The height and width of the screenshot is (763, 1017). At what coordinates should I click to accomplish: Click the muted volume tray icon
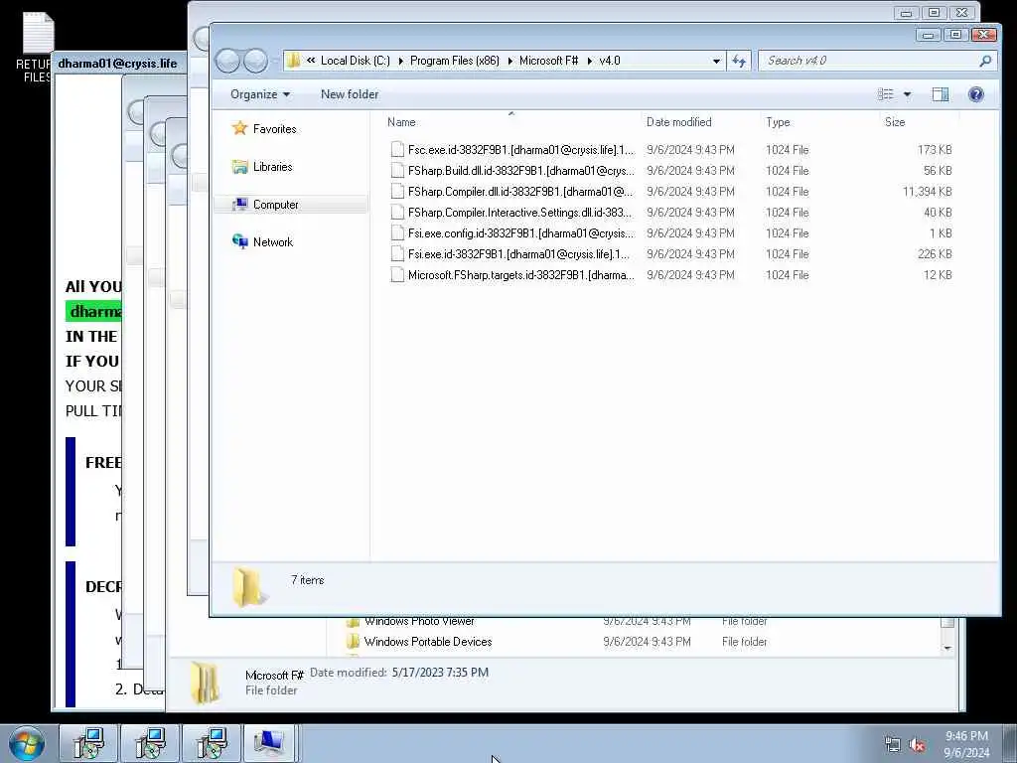click(x=917, y=745)
